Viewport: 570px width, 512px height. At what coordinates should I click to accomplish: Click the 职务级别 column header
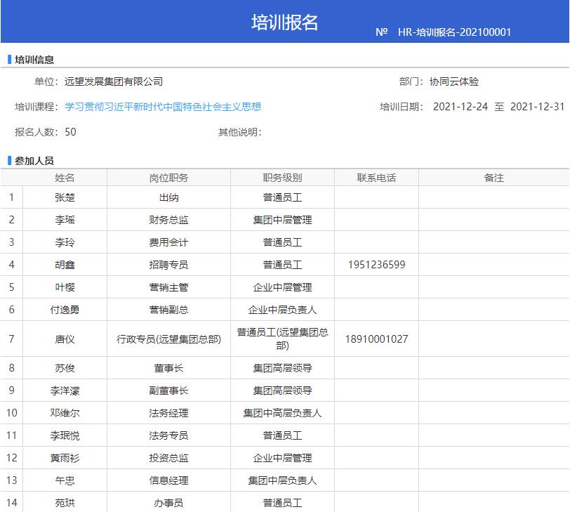click(x=282, y=178)
